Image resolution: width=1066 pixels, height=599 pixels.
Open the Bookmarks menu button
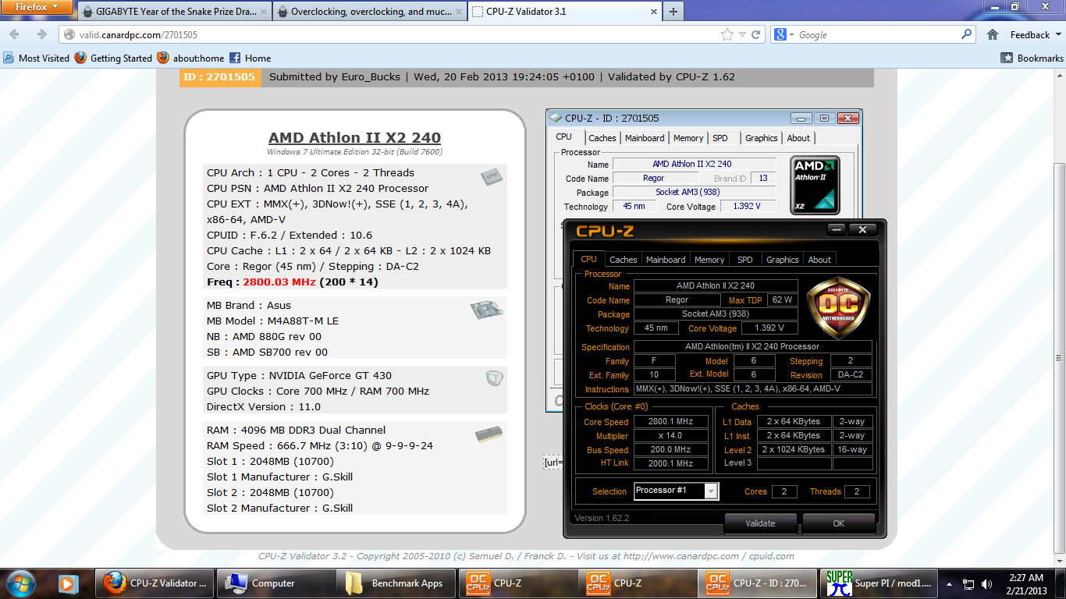(x=1032, y=58)
